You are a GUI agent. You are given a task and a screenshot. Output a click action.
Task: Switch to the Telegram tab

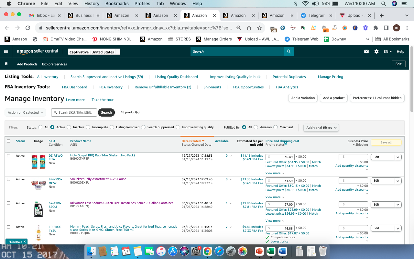pos(316,16)
